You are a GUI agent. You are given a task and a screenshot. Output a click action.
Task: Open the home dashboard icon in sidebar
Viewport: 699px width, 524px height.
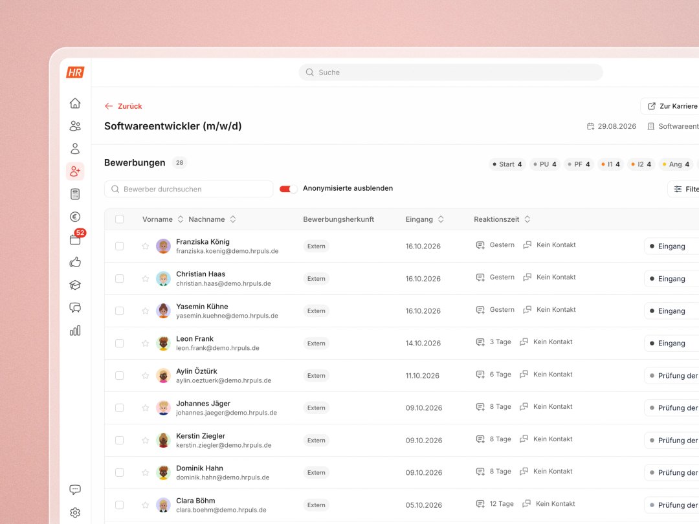tap(75, 103)
